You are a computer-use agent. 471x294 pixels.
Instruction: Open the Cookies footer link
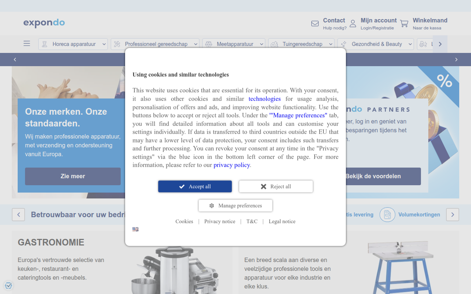pyautogui.click(x=184, y=221)
